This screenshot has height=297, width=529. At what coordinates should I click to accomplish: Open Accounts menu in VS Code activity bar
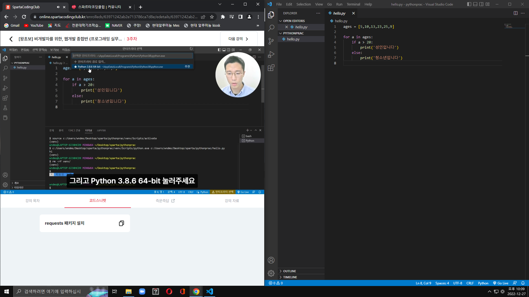pyautogui.click(x=271, y=260)
